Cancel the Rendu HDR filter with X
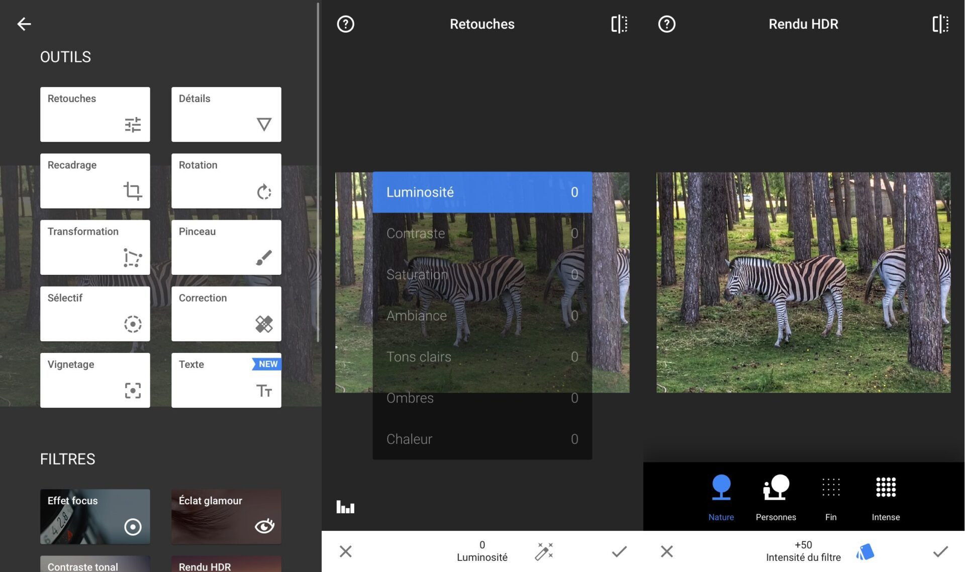Viewport: 965px width, 572px height. click(x=666, y=551)
